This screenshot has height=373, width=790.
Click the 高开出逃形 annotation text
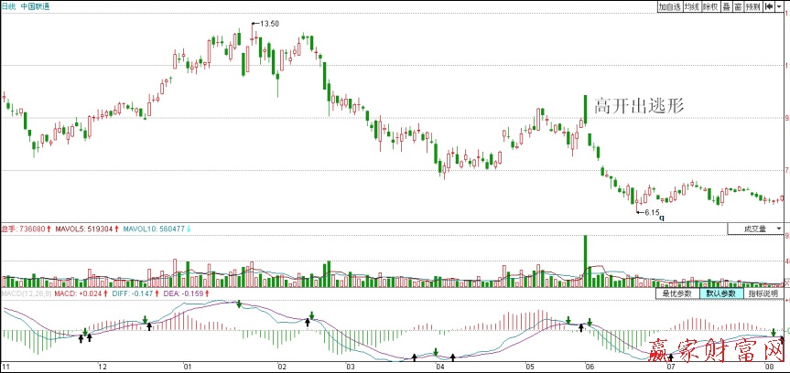(639, 106)
